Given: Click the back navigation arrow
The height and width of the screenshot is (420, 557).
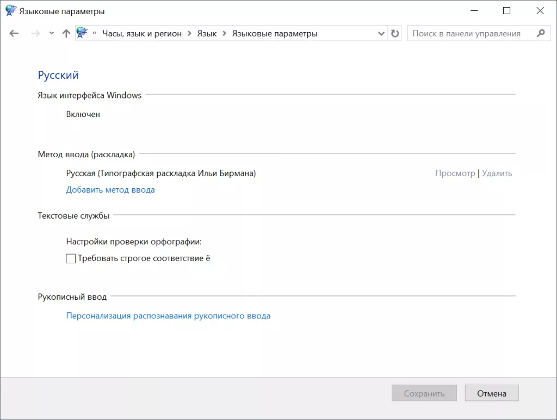Looking at the screenshot, I should [x=14, y=33].
